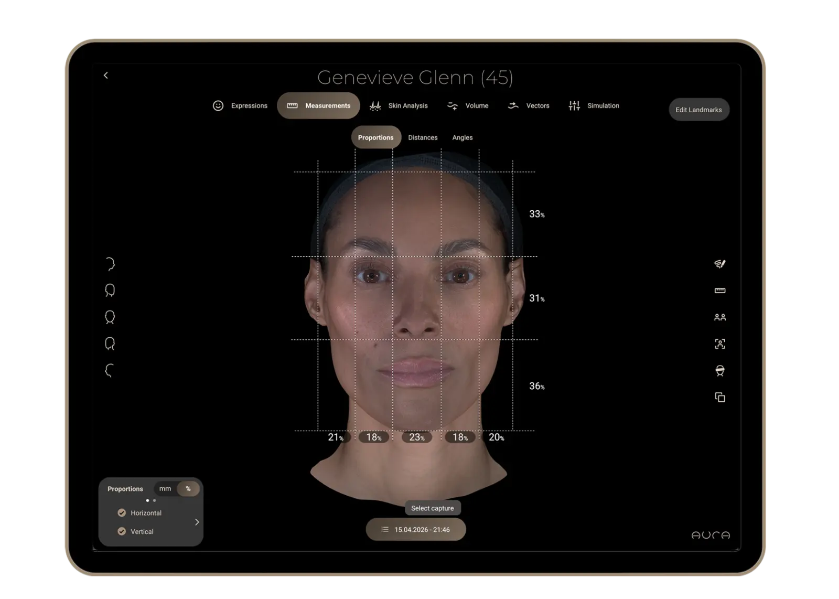Select the three-quarter left head view icon
Viewport: 839px width, 599px height.
[110, 344]
